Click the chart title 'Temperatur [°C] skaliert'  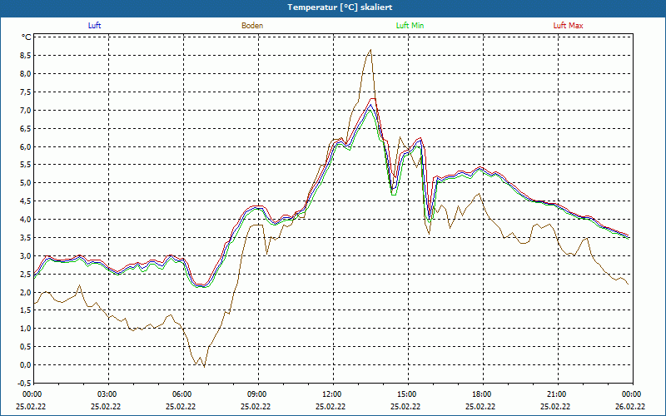click(333, 7)
